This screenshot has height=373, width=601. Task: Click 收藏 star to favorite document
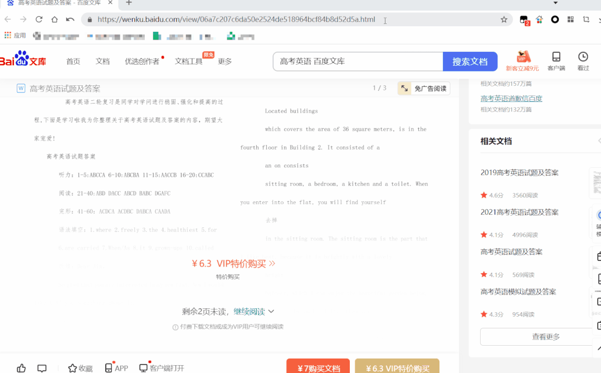click(81, 369)
